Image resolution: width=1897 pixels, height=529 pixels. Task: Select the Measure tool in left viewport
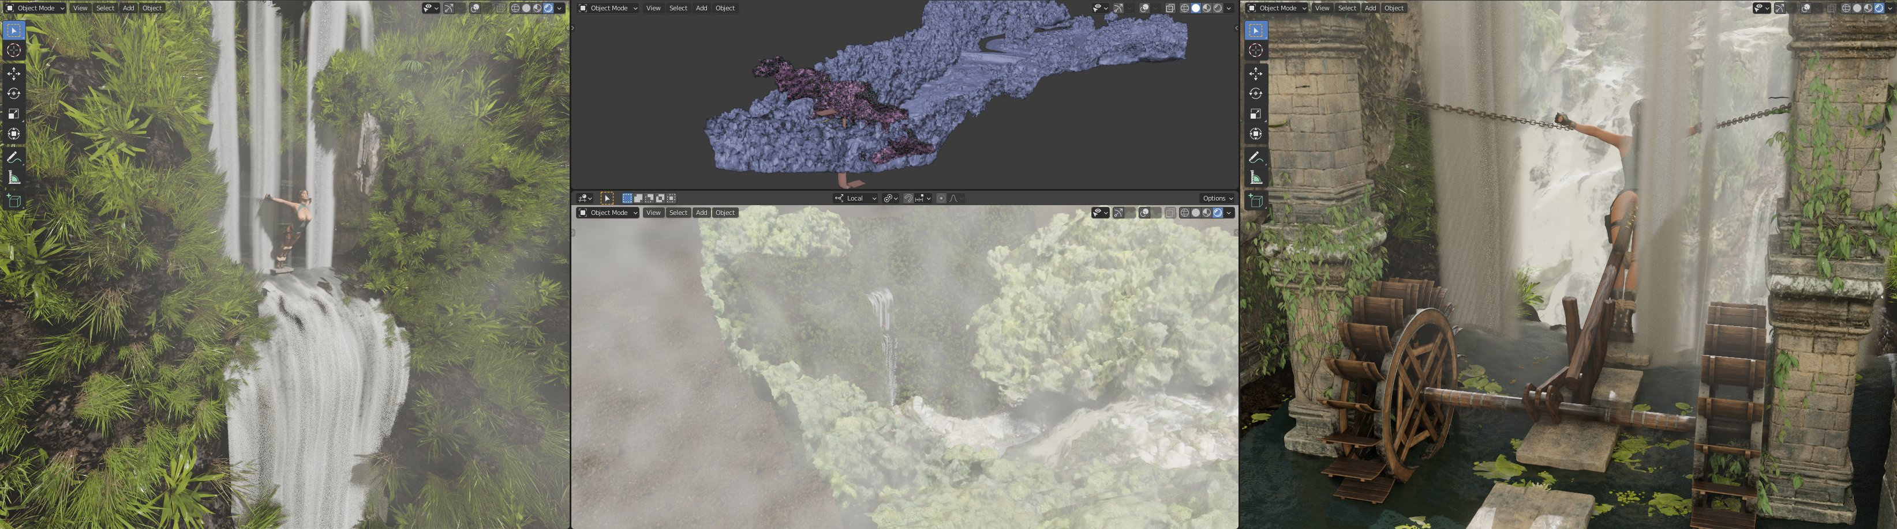coord(14,177)
